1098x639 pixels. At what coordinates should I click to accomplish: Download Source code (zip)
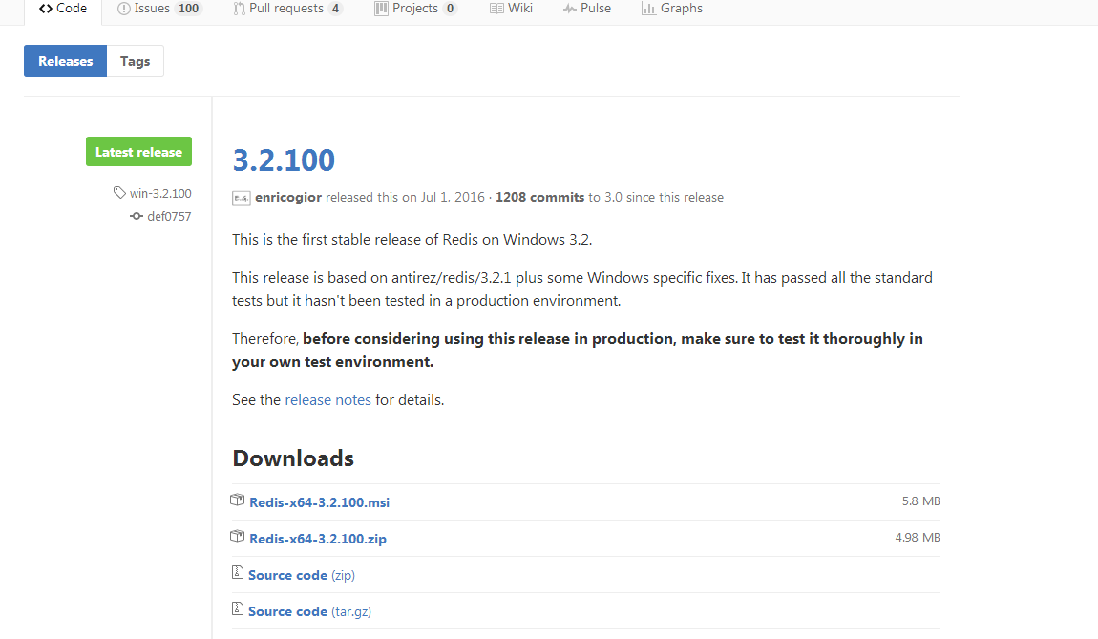[301, 575]
